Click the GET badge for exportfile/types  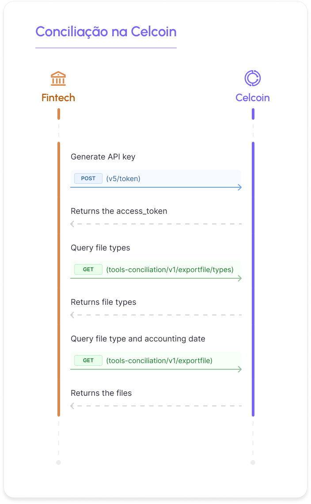coord(88,269)
